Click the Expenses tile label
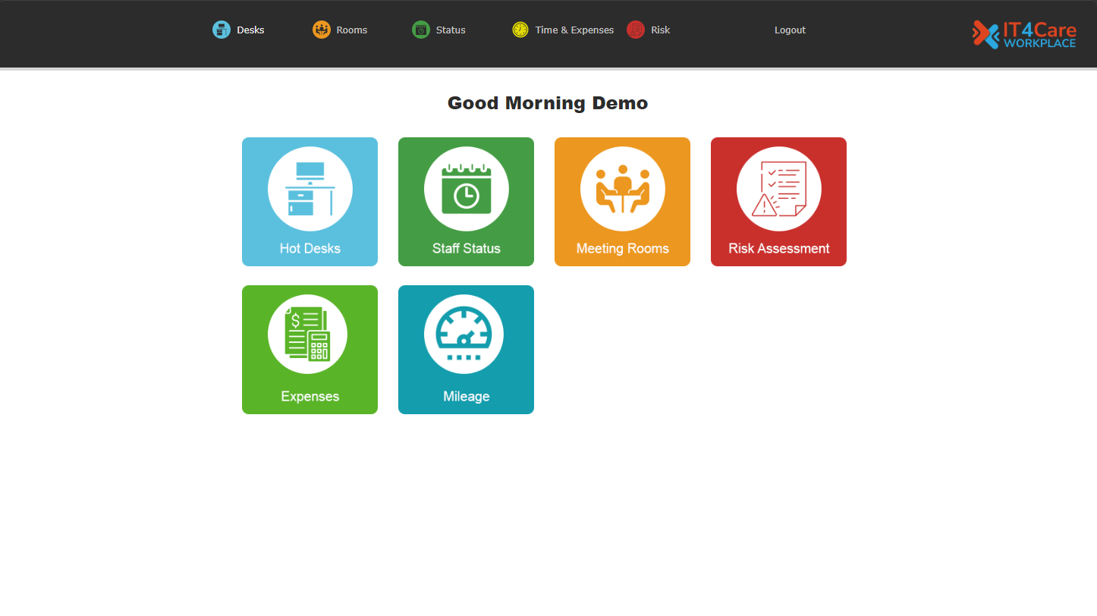 click(310, 396)
